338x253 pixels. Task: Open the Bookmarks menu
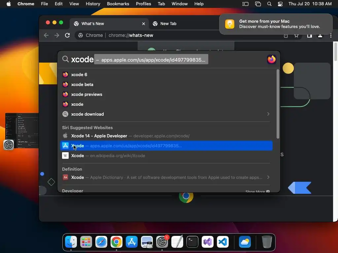click(x=118, y=4)
